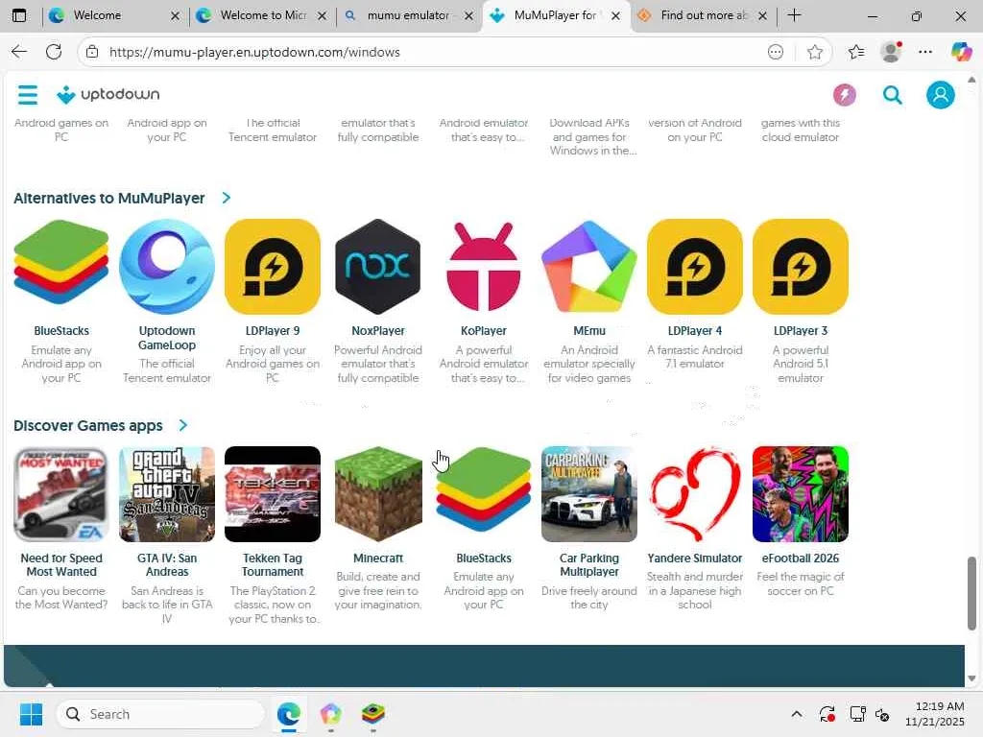The image size is (983, 737).
Task: Click the Discover Games apps heading
Action: pos(87,425)
